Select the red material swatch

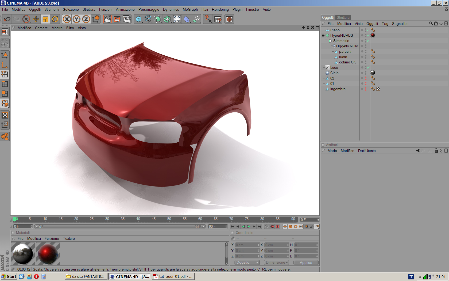tap(48, 254)
